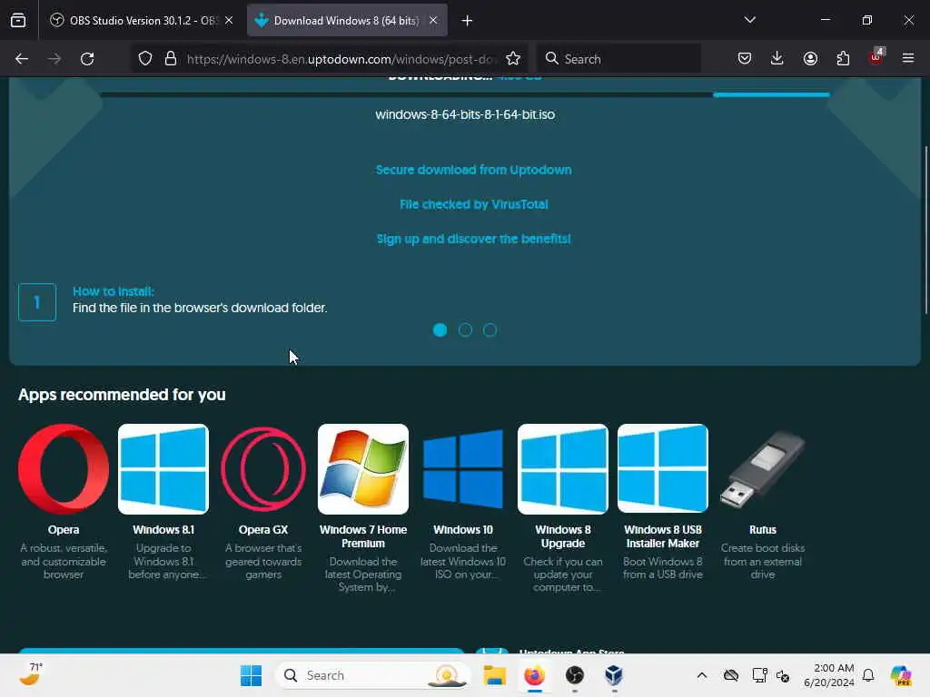Open the Windows 7 Home Premium icon
The height and width of the screenshot is (697, 930).
(x=363, y=469)
